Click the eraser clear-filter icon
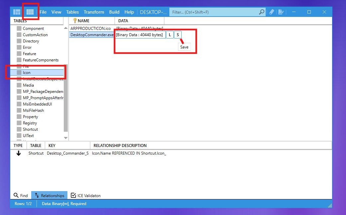The width and height of the screenshot is (346, 215). [271, 12]
